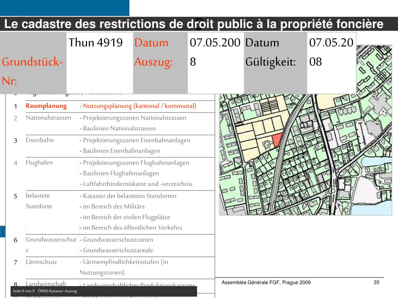Viewport: 398px width, 298px height.
Task: Click 'Nutzungsplanung (kantonal / kommunal)'
Action: tap(140, 106)
